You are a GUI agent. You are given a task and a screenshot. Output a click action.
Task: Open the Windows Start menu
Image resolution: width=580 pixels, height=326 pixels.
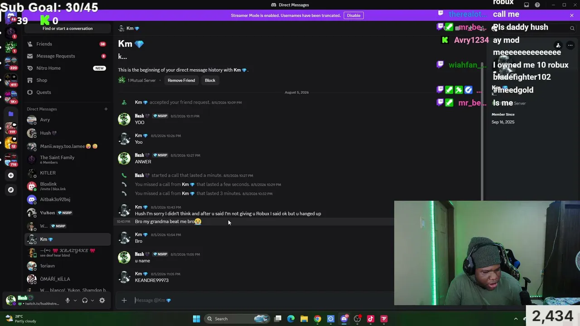tap(196, 319)
